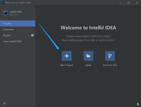Minimize the Welcome window
The height and width of the screenshot is (107, 141).
pos(120,3)
